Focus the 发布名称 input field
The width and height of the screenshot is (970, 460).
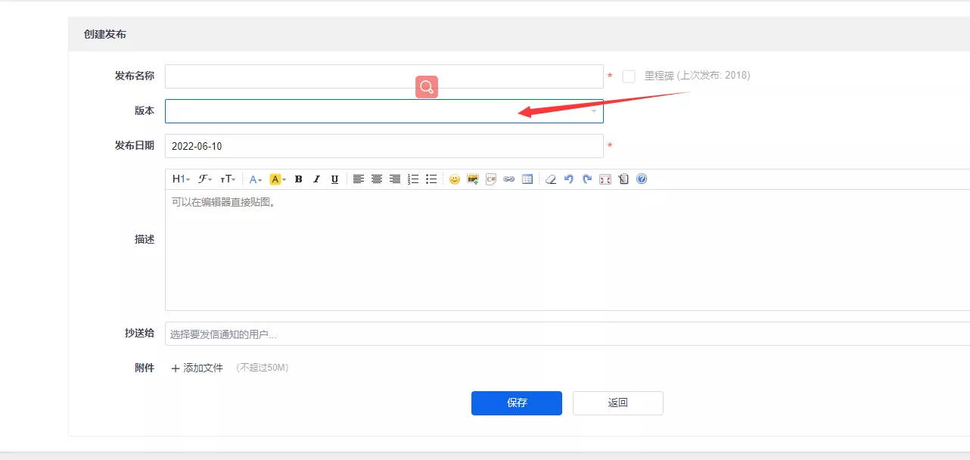tap(384, 76)
